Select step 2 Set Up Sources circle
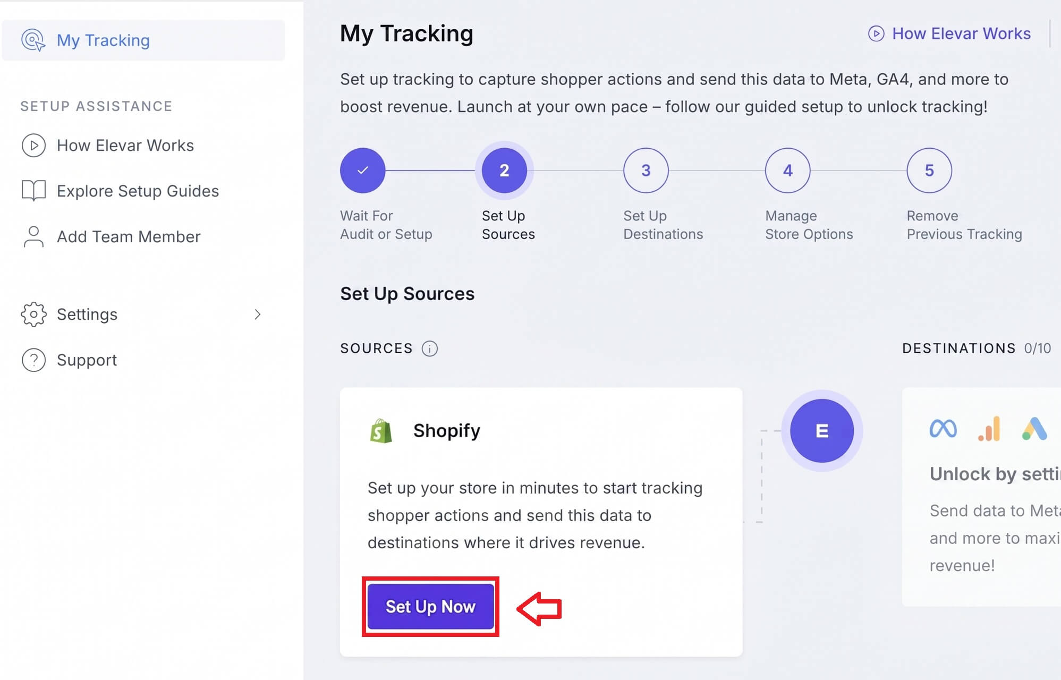Screen dimensions: 1061x680 (504, 171)
